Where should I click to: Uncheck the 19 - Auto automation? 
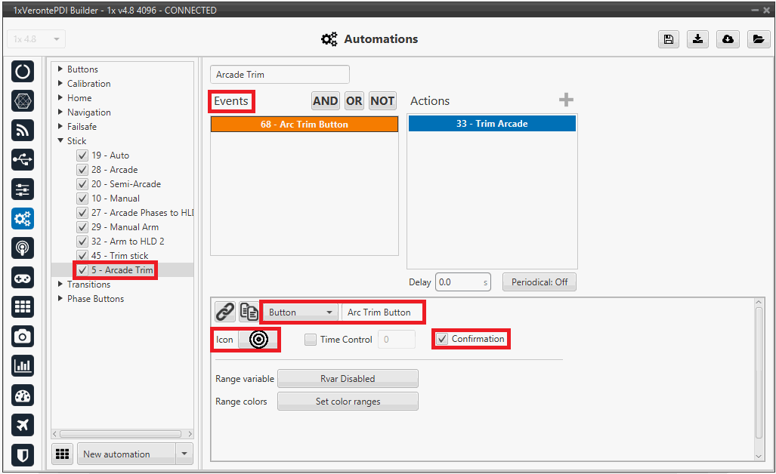(82, 155)
